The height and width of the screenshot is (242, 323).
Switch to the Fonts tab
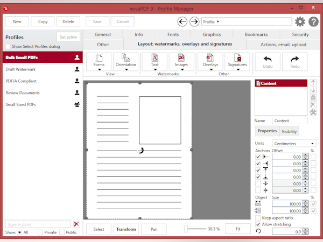[173, 34]
